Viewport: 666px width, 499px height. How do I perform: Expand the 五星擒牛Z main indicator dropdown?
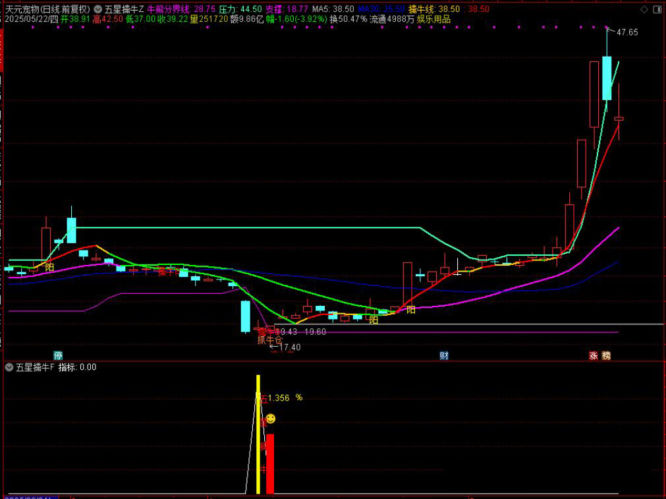[97, 10]
